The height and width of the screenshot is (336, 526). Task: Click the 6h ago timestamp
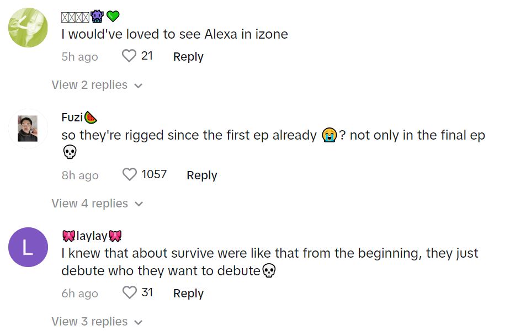[x=79, y=293]
